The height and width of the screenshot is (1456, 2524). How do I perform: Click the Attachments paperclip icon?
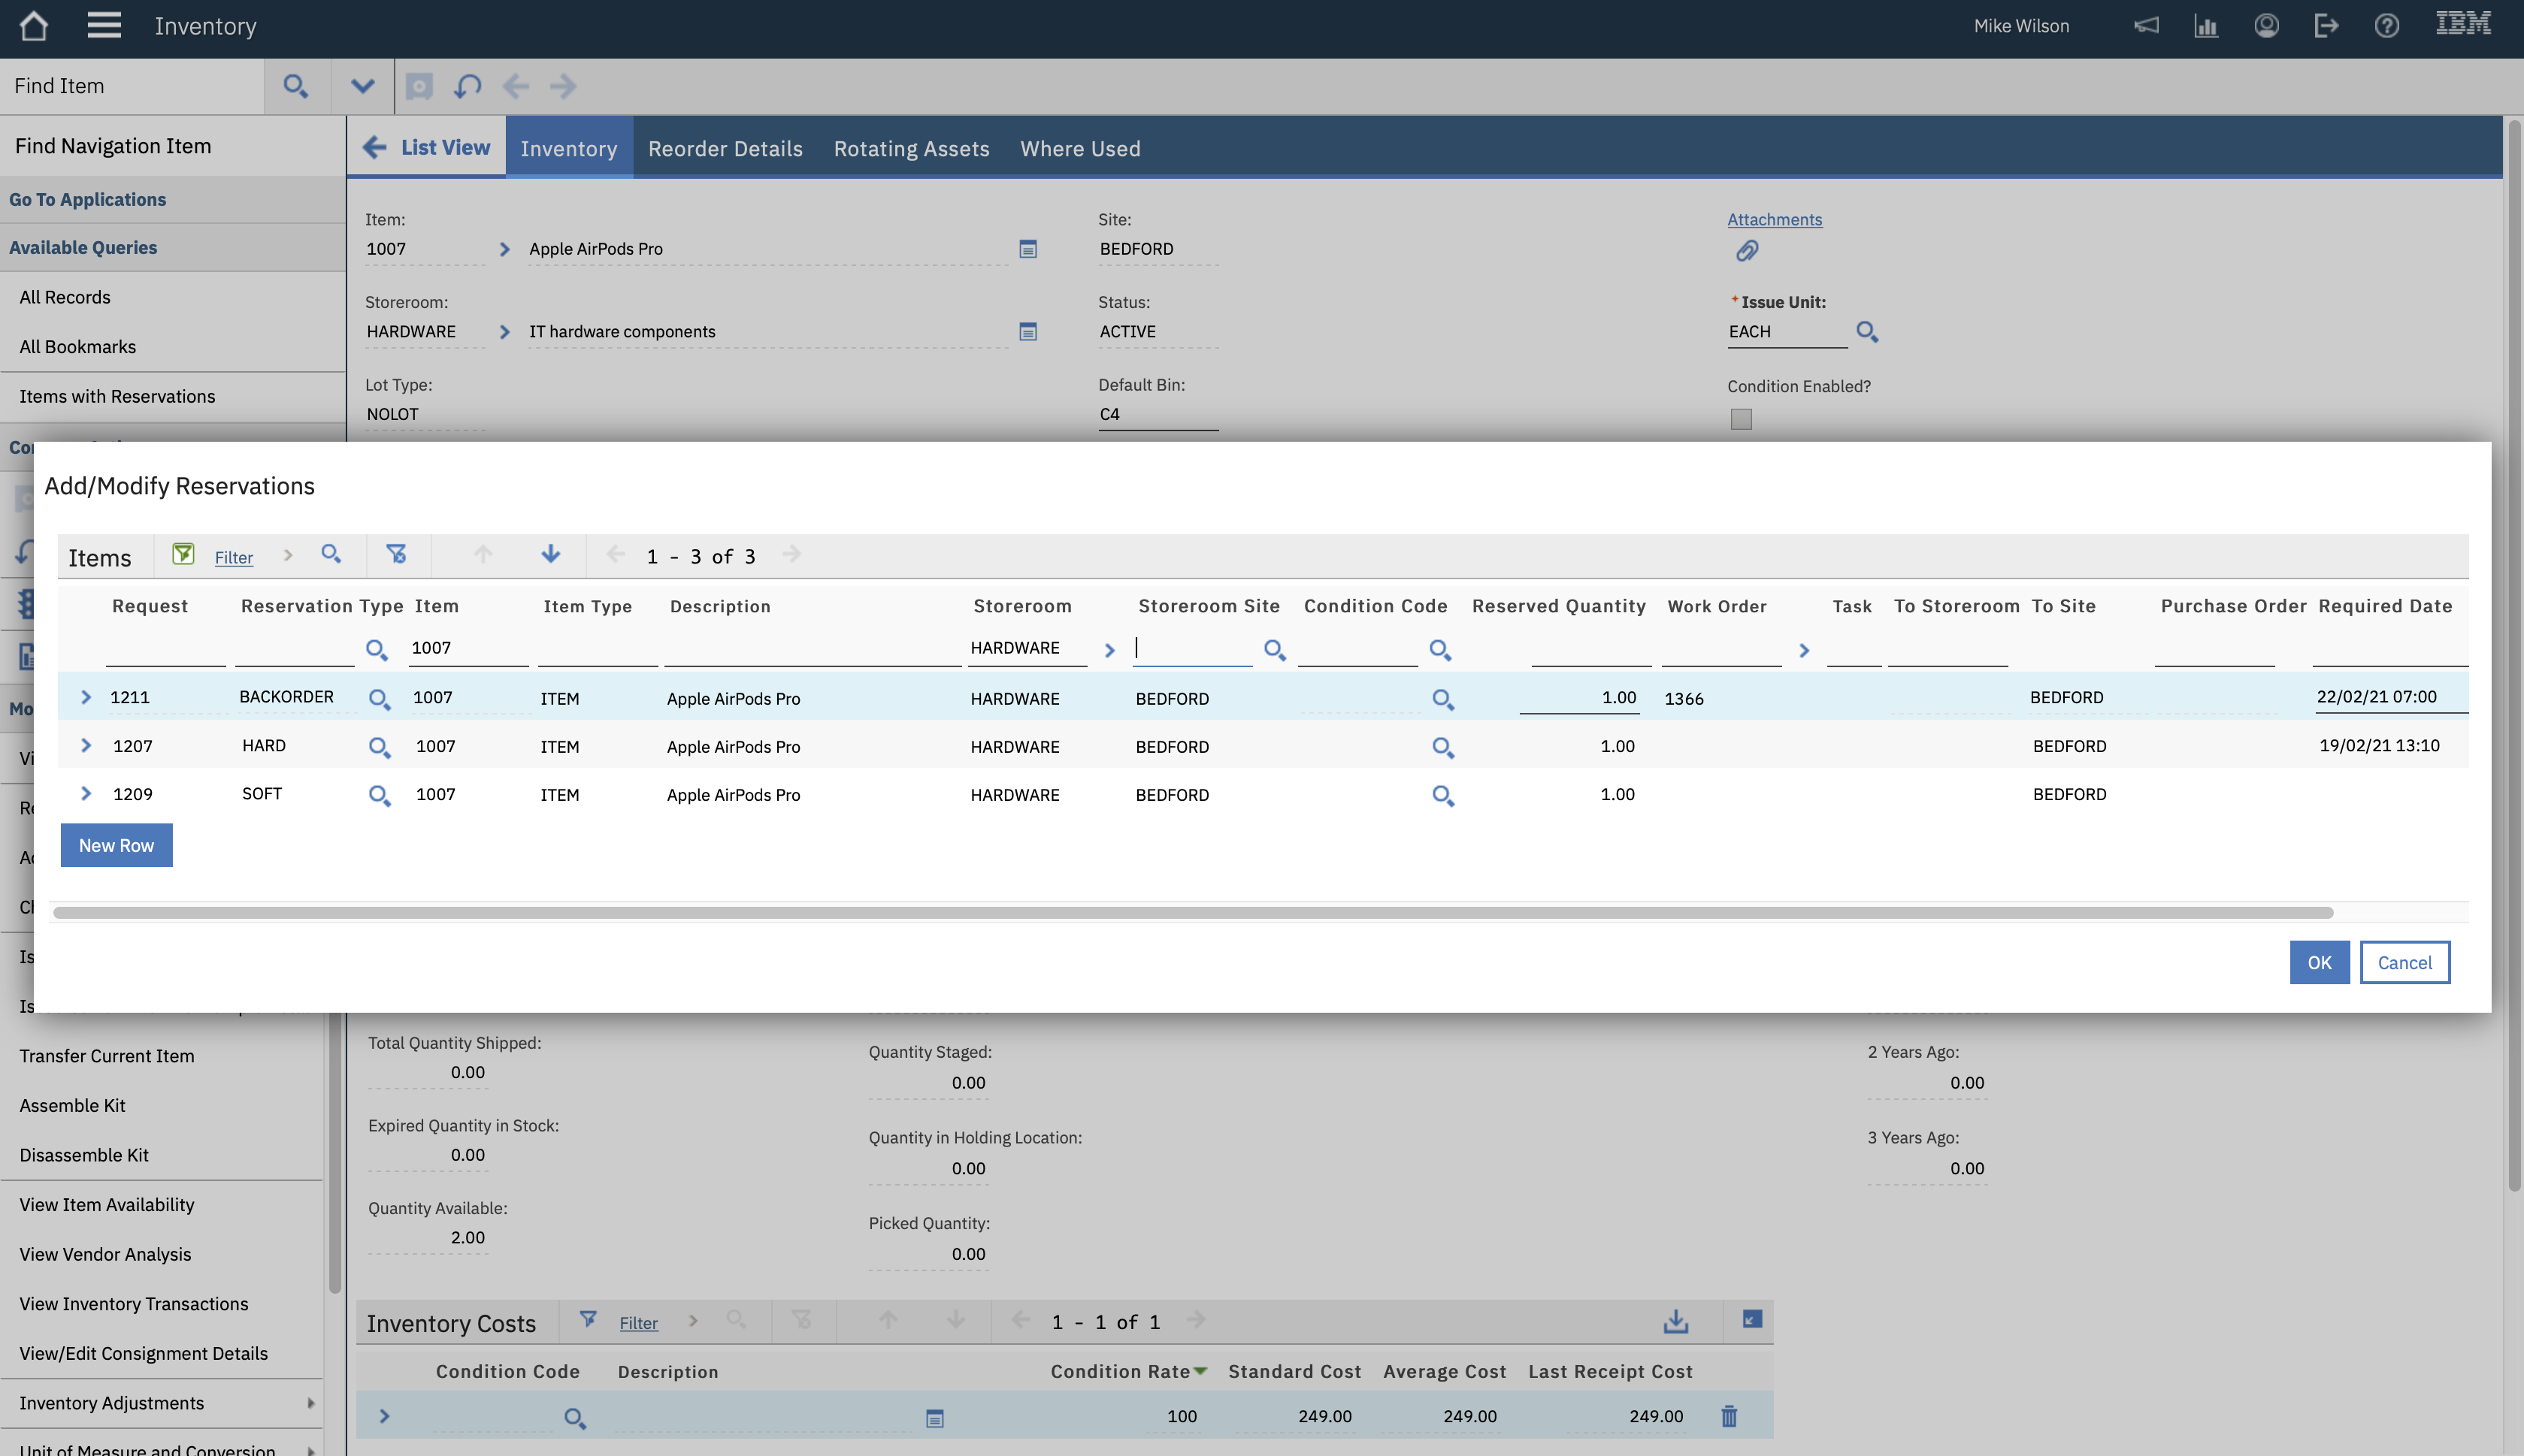1747,251
